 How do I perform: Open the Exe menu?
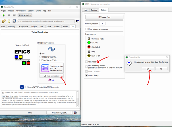pyautogui.click(x=50, y=11)
